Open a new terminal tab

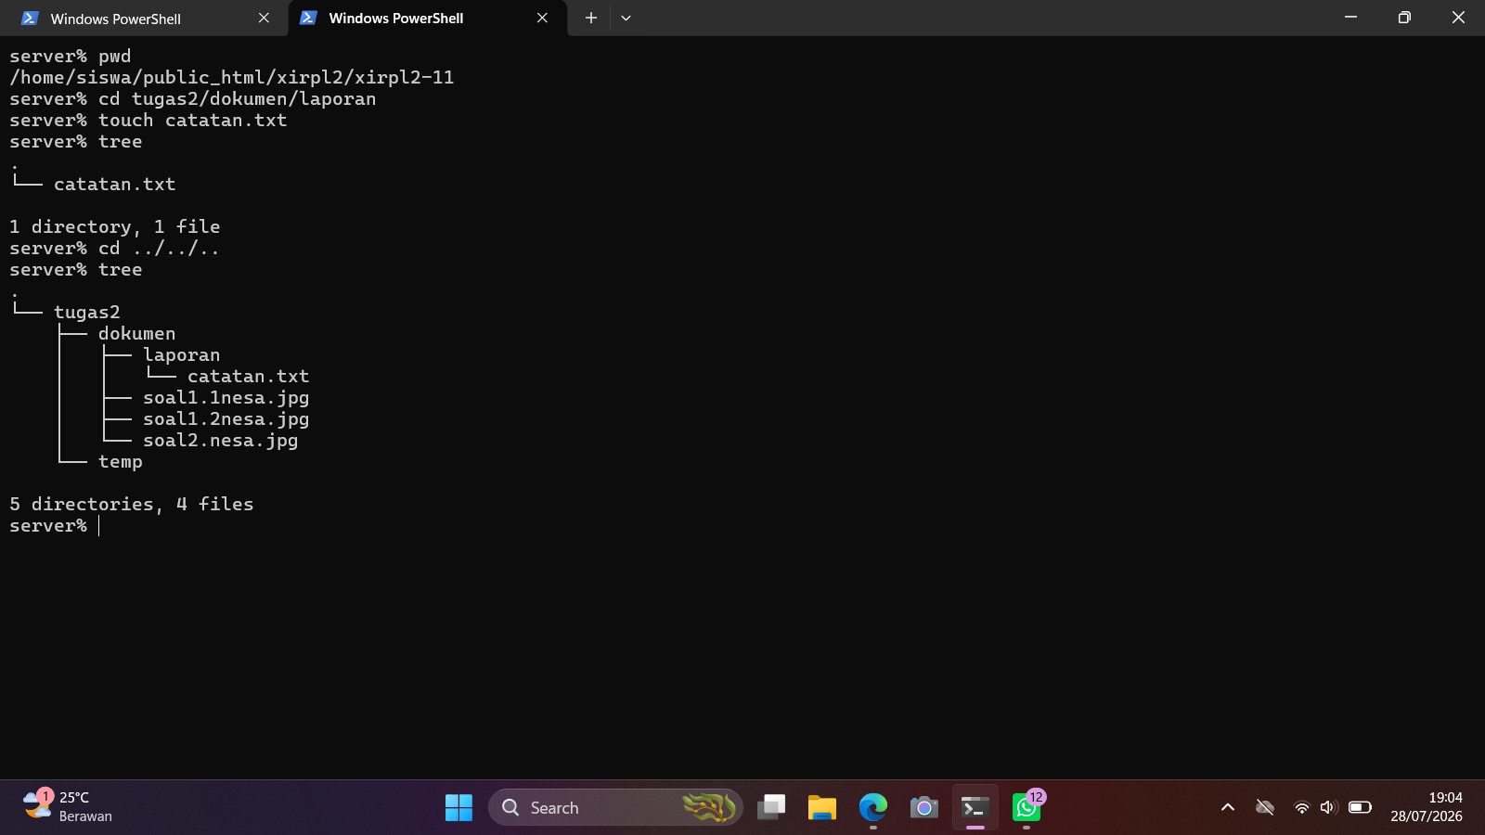point(590,18)
